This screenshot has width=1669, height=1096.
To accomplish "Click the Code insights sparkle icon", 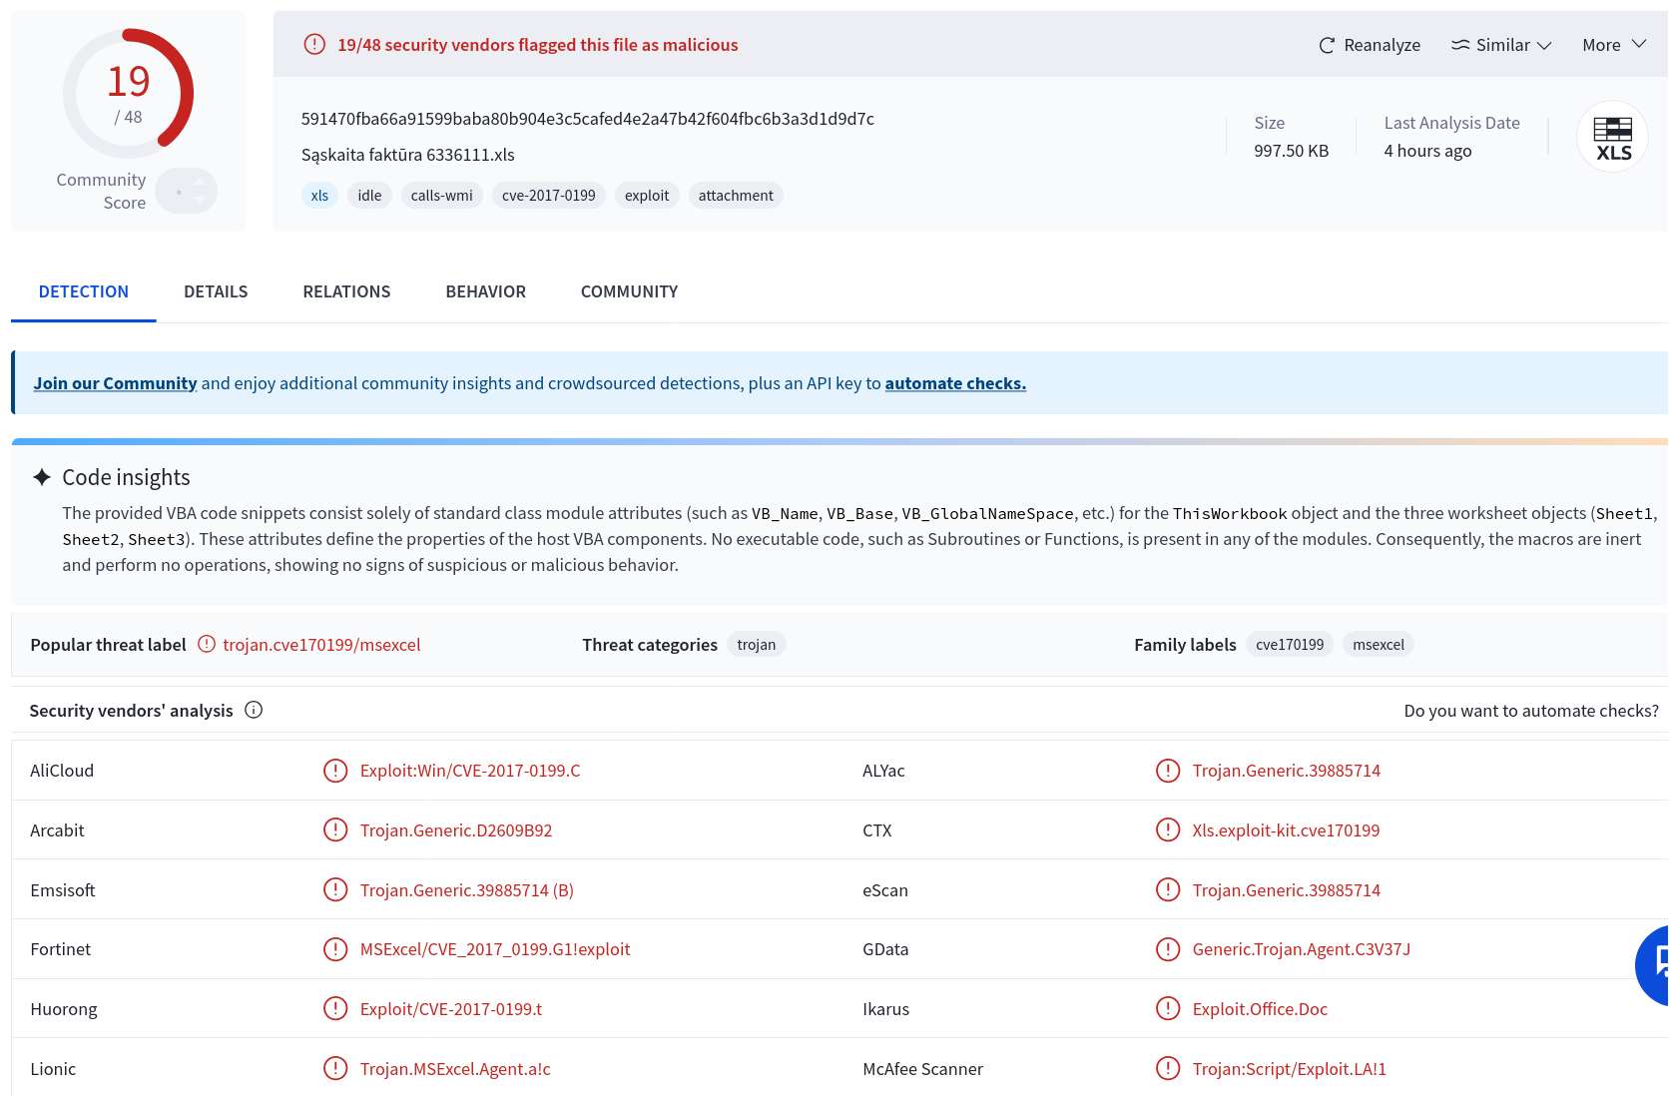I will [x=42, y=477].
